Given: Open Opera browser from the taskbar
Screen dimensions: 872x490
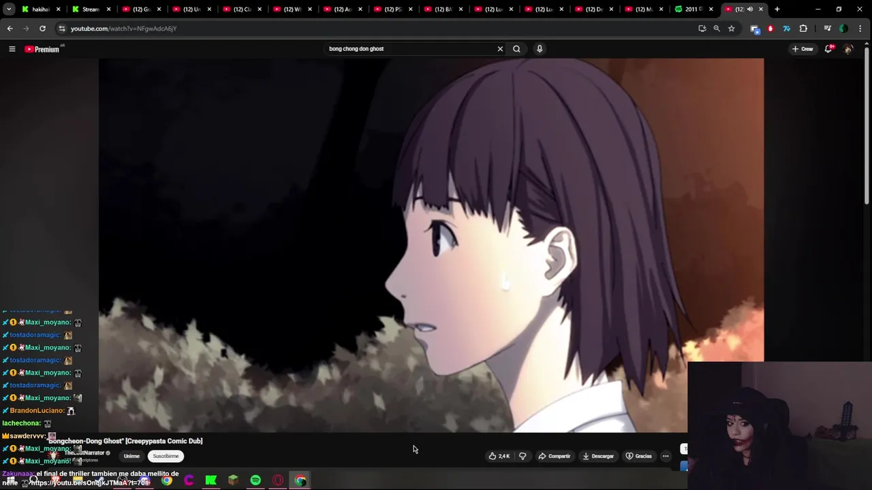Looking at the screenshot, I should click(x=278, y=480).
